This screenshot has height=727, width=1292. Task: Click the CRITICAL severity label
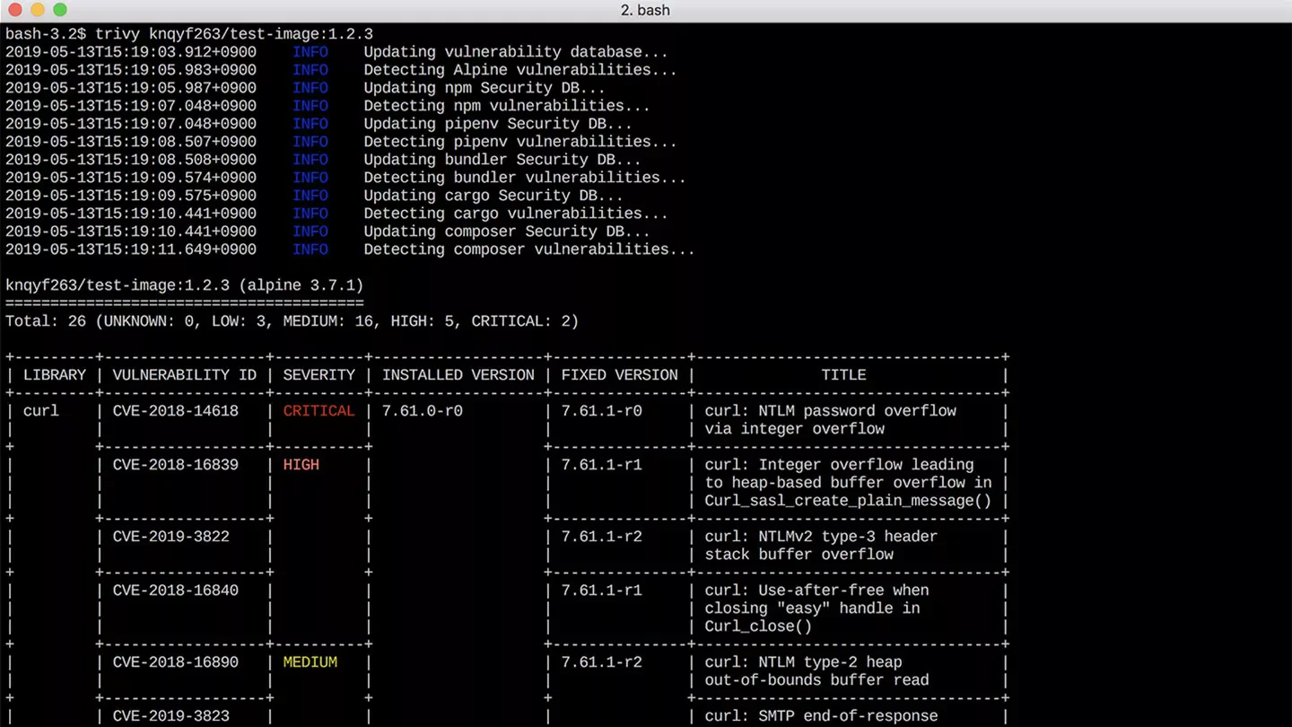click(319, 410)
